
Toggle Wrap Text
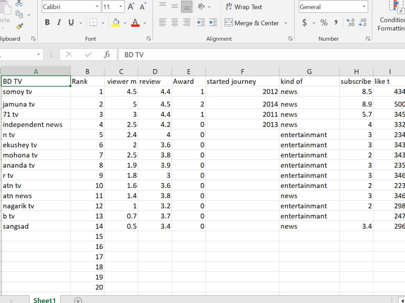[x=243, y=7]
